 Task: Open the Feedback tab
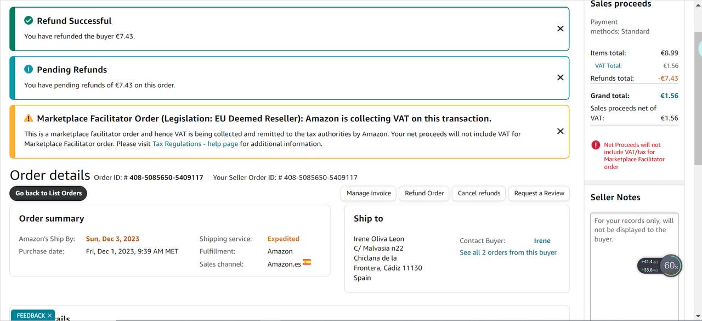[x=31, y=316]
